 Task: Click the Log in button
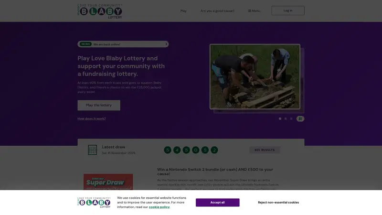coord(288,11)
